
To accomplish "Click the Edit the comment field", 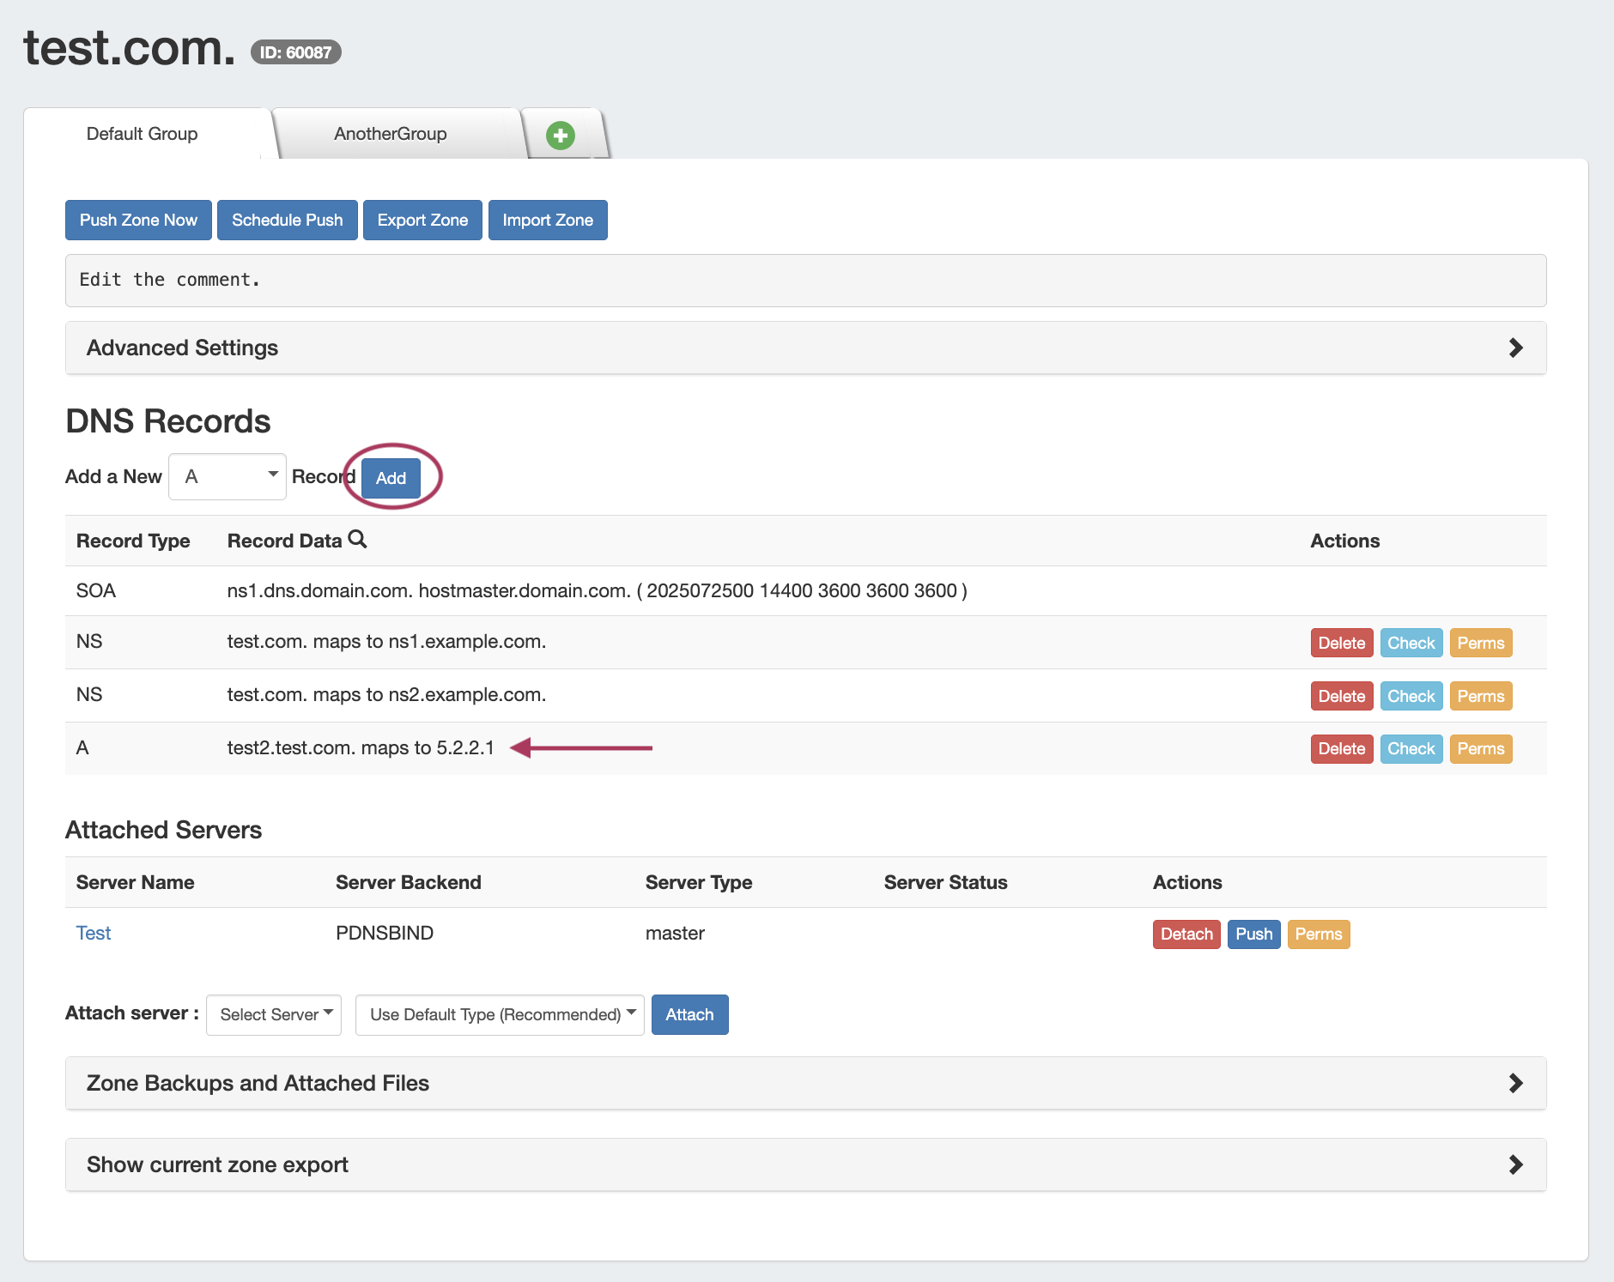I will 805,280.
